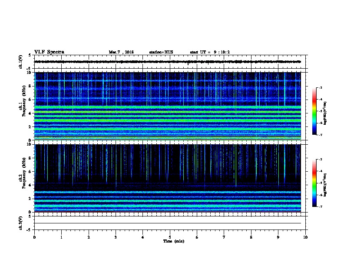Screen dimensions: 344x266
Task: Click the "start UT = 9:10:2" text
Action: pyautogui.click(x=210, y=52)
